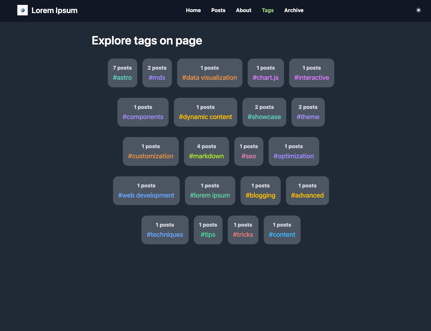Toggle the light/dark theme sun icon
Image resolution: width=431 pixels, height=331 pixels.
click(418, 10)
